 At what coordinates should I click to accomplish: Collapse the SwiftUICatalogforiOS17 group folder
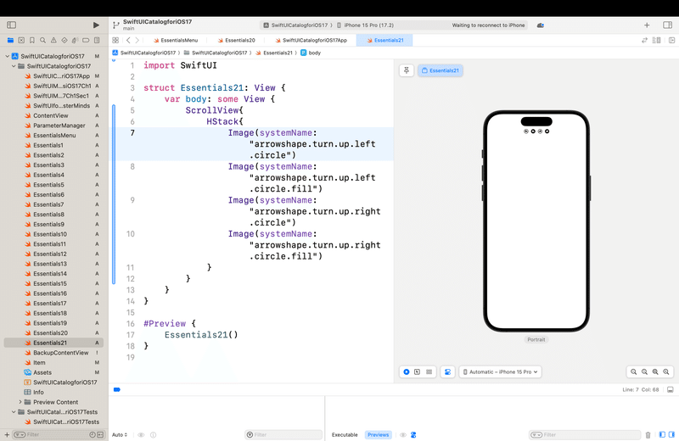click(14, 66)
